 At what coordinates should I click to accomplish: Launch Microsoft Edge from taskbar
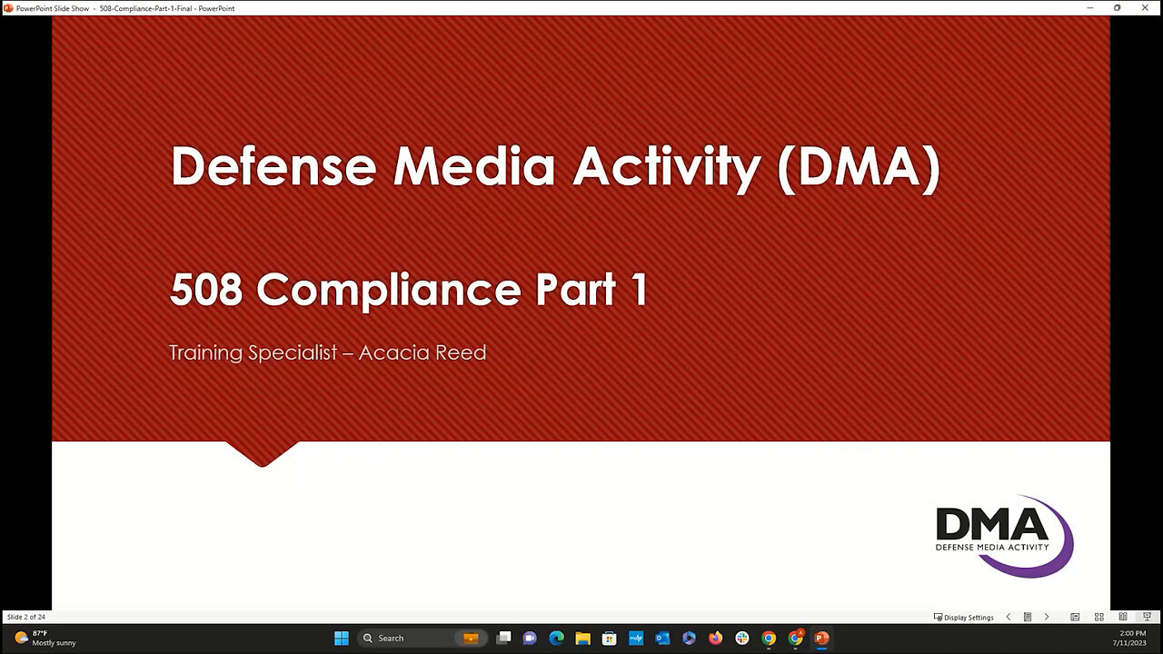[x=556, y=638]
